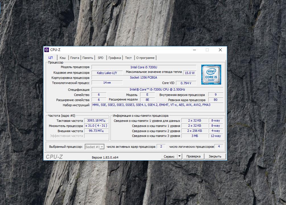Click the Закрыть button
This screenshot has width=286, height=205.
point(215,156)
